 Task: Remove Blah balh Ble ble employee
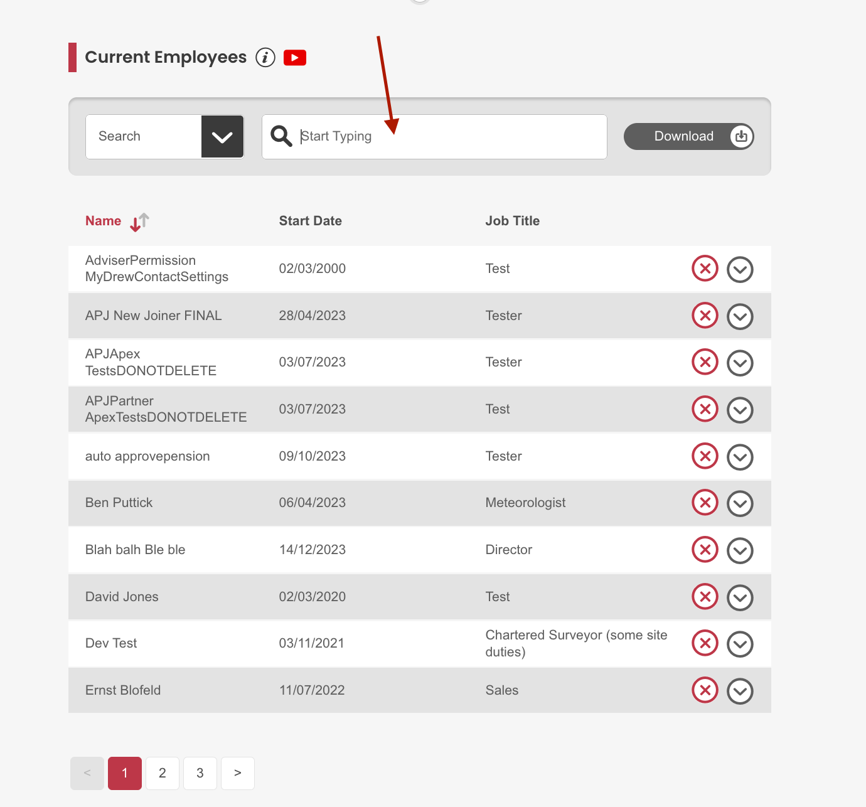click(x=705, y=550)
